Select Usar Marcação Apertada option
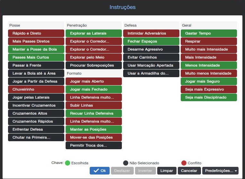This screenshot has width=245, height=179. pos(151,65)
